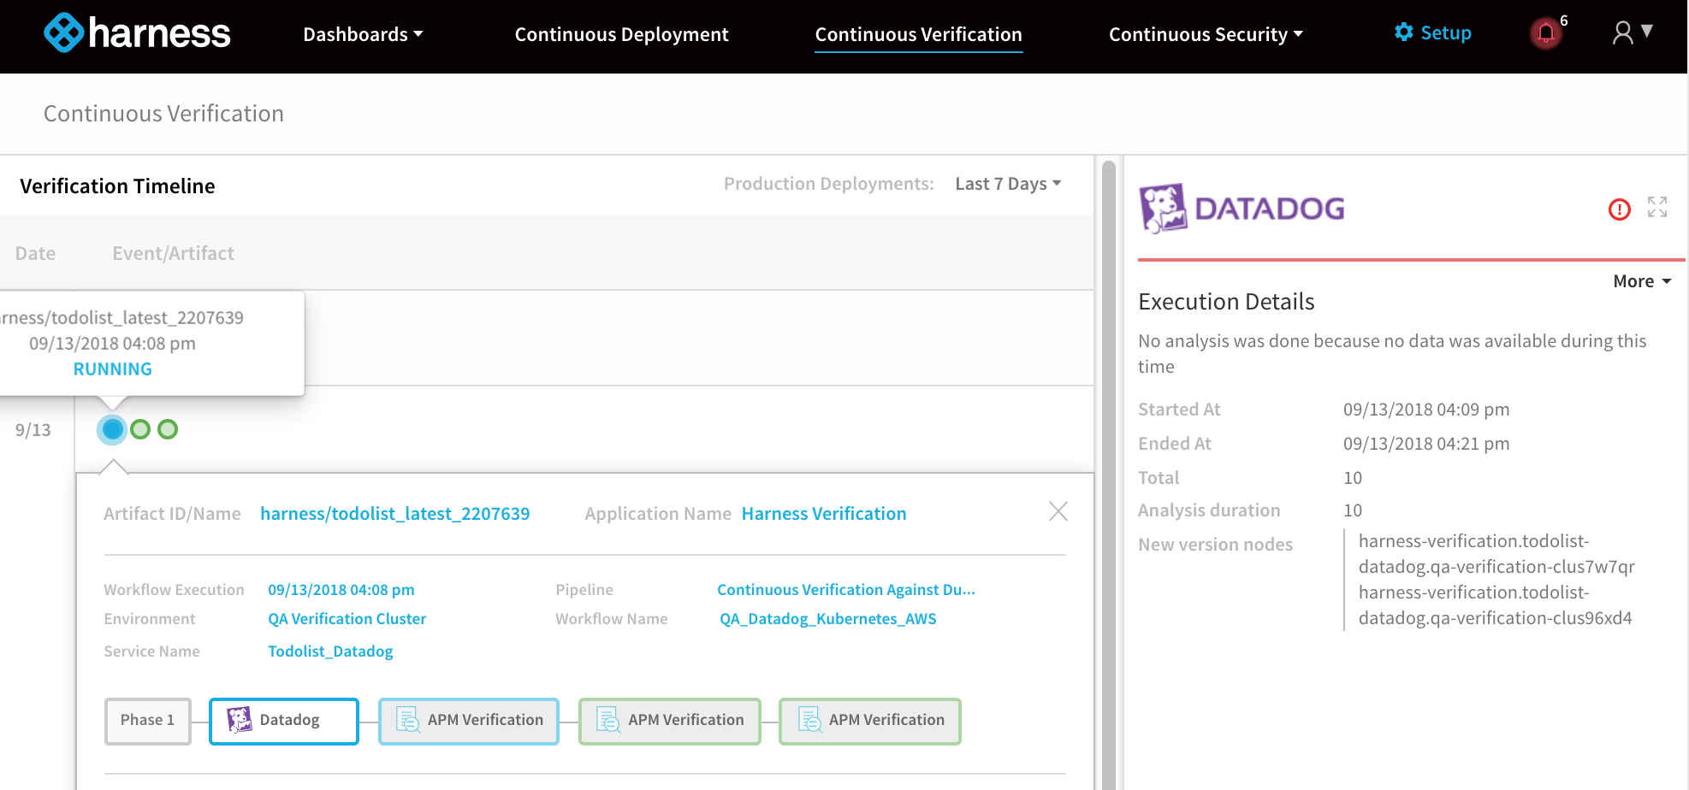
Task: Select the last APM Verification step
Action: point(869,721)
